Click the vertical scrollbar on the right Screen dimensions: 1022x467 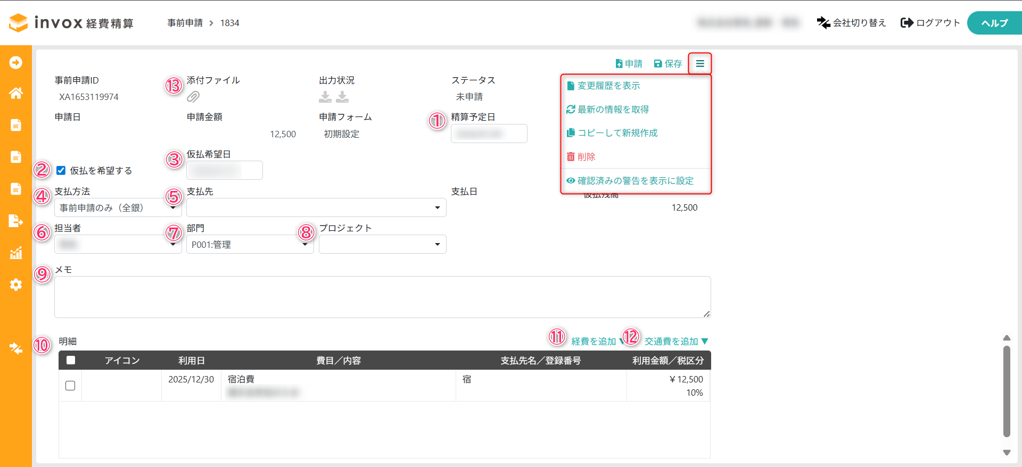pos(1007,391)
